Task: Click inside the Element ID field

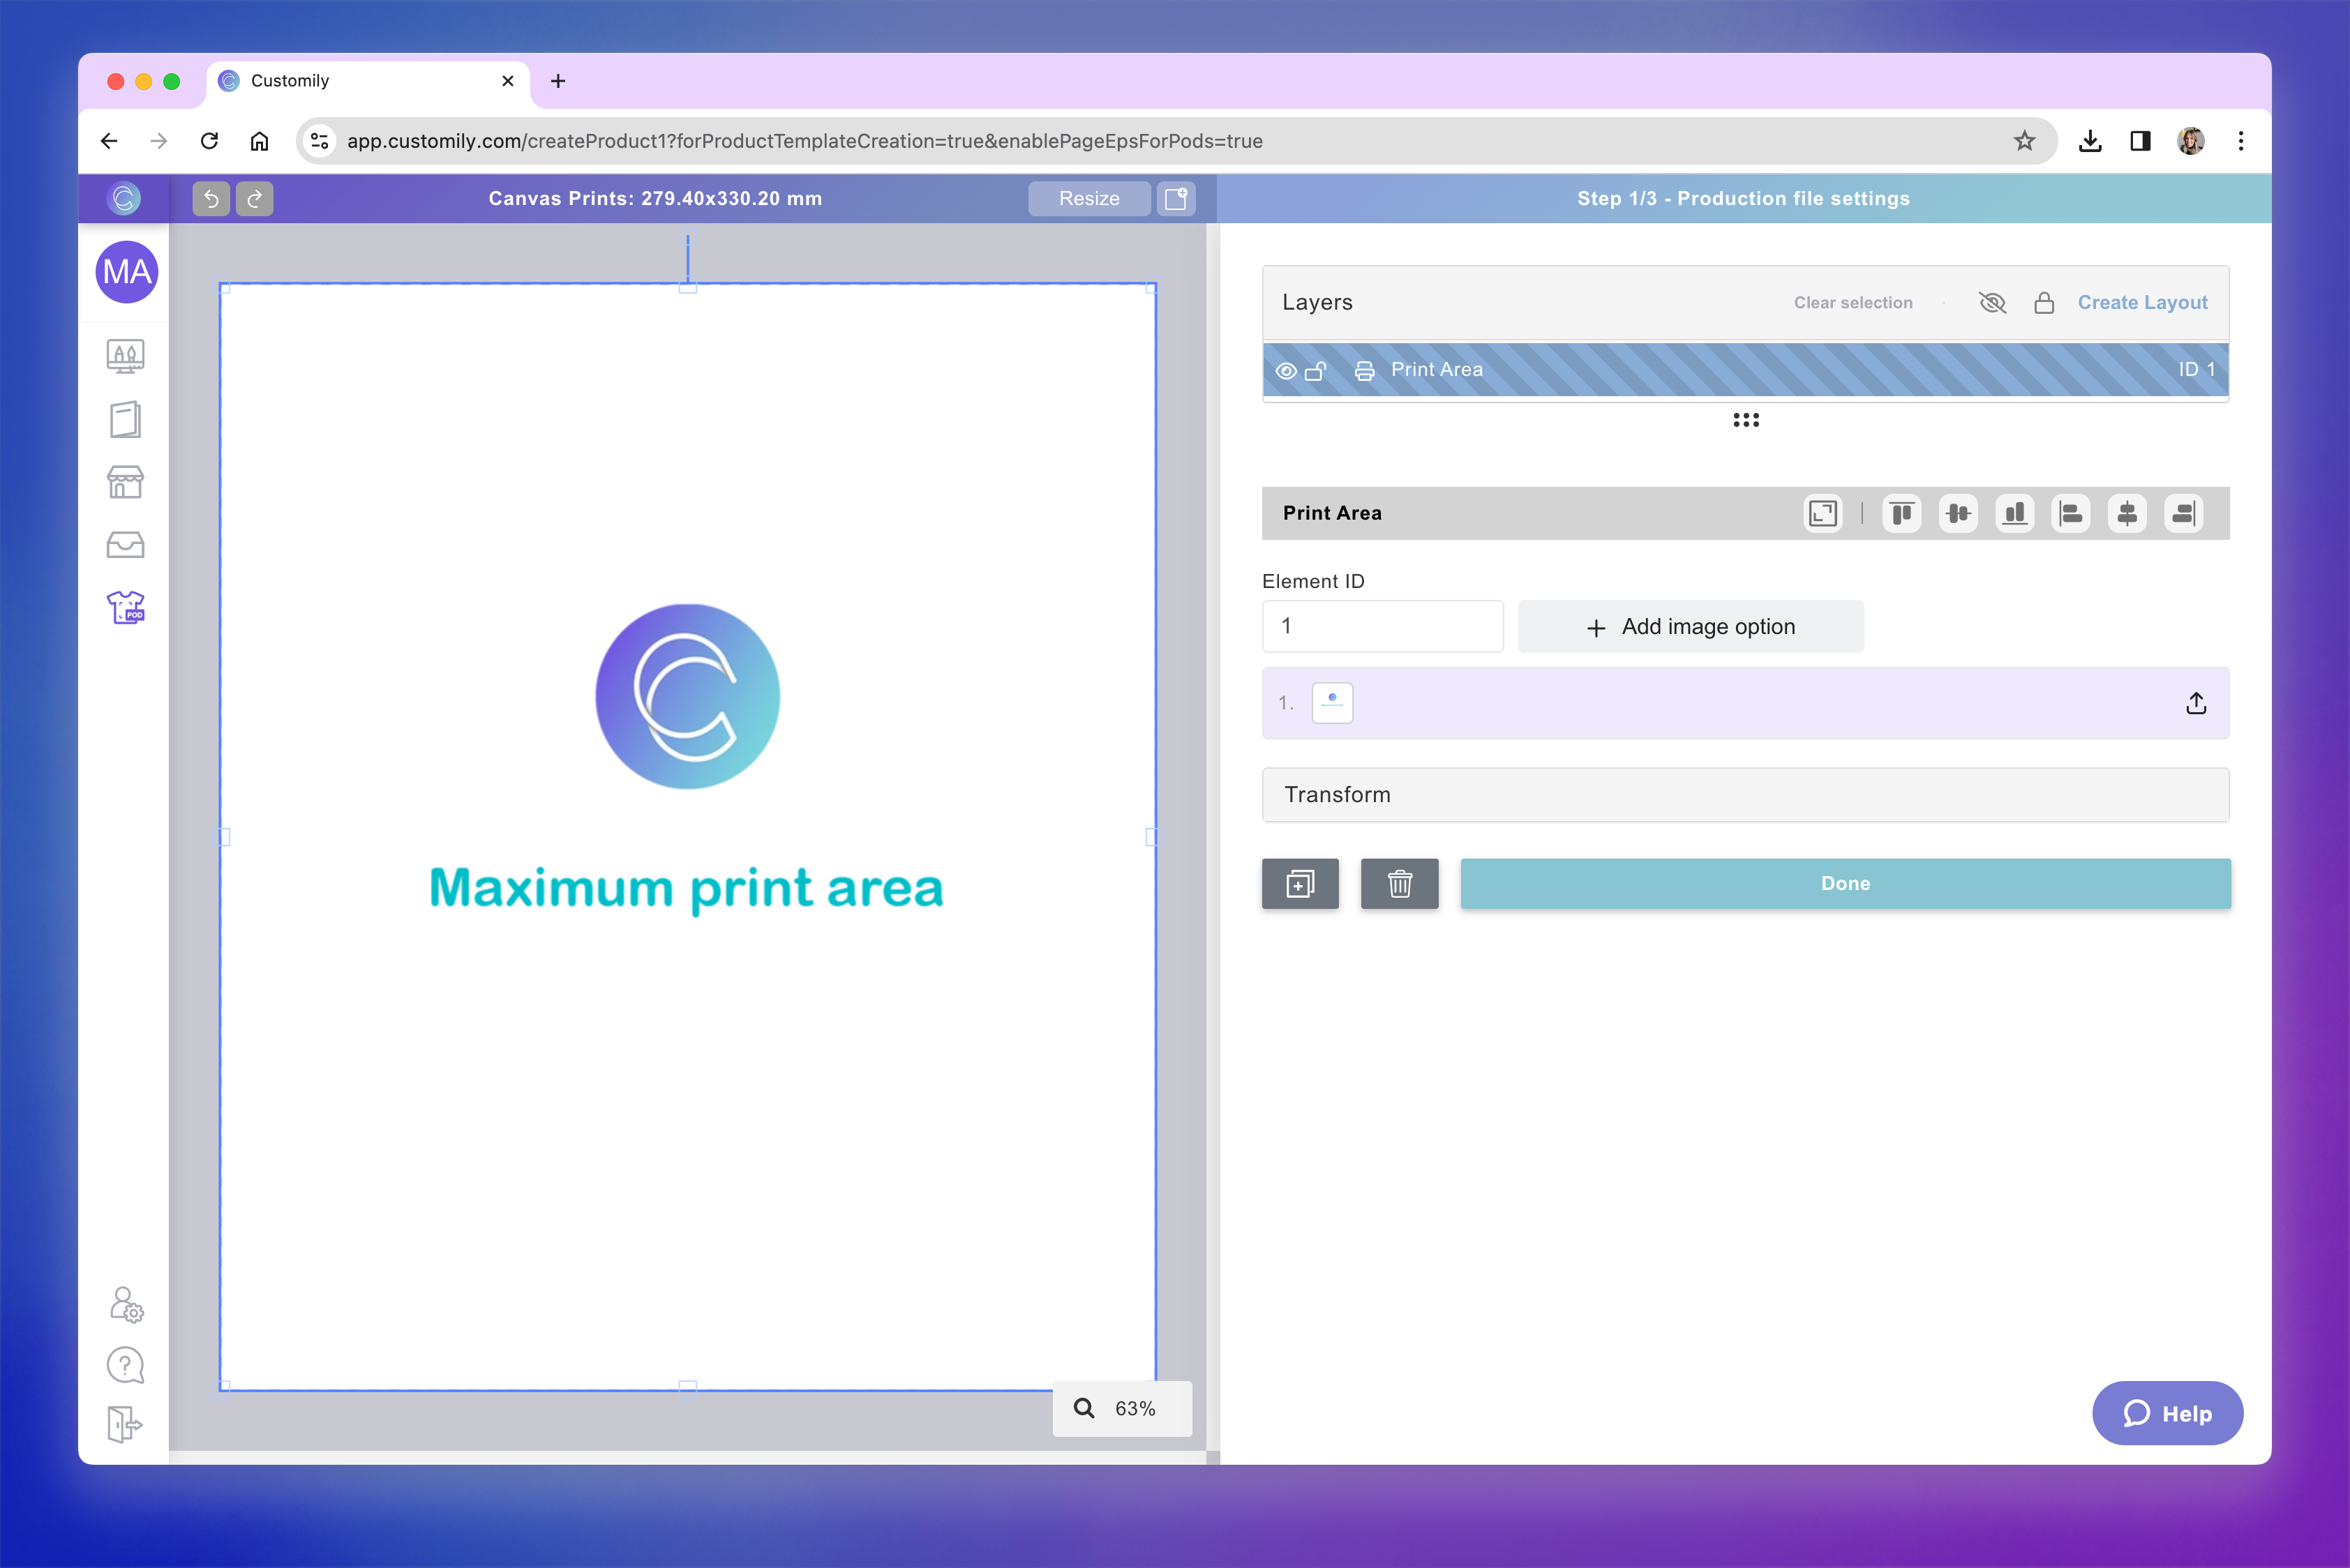Action: (1383, 626)
